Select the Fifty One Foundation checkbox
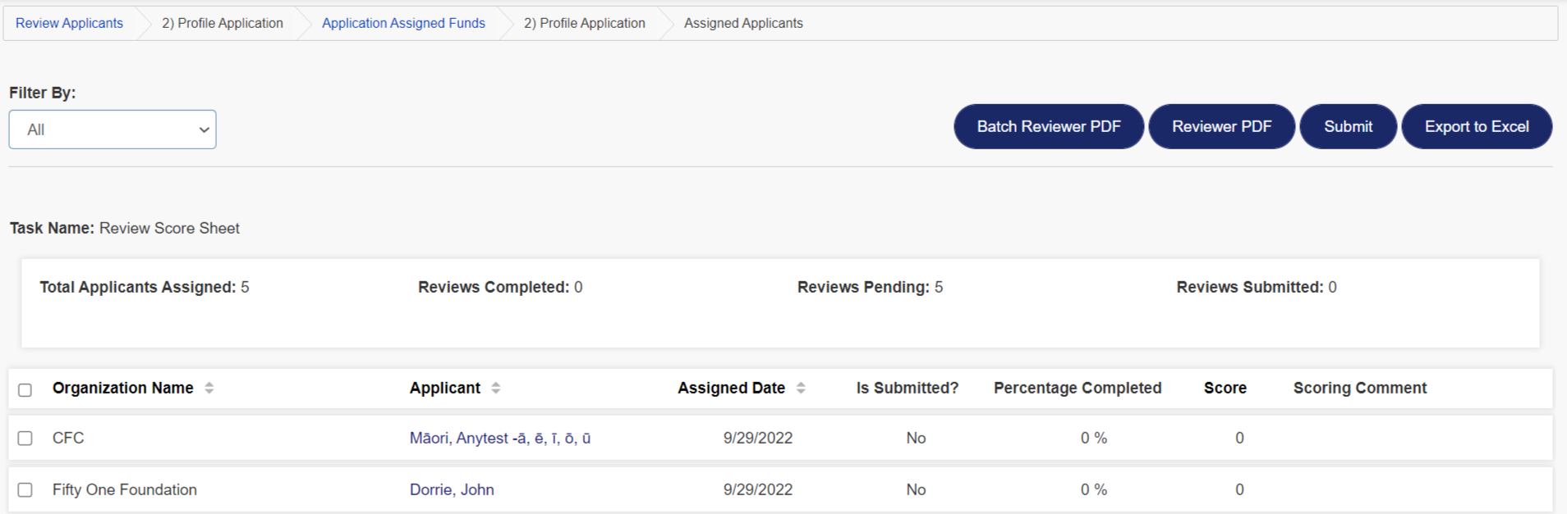The height and width of the screenshot is (514, 1567). pos(25,489)
